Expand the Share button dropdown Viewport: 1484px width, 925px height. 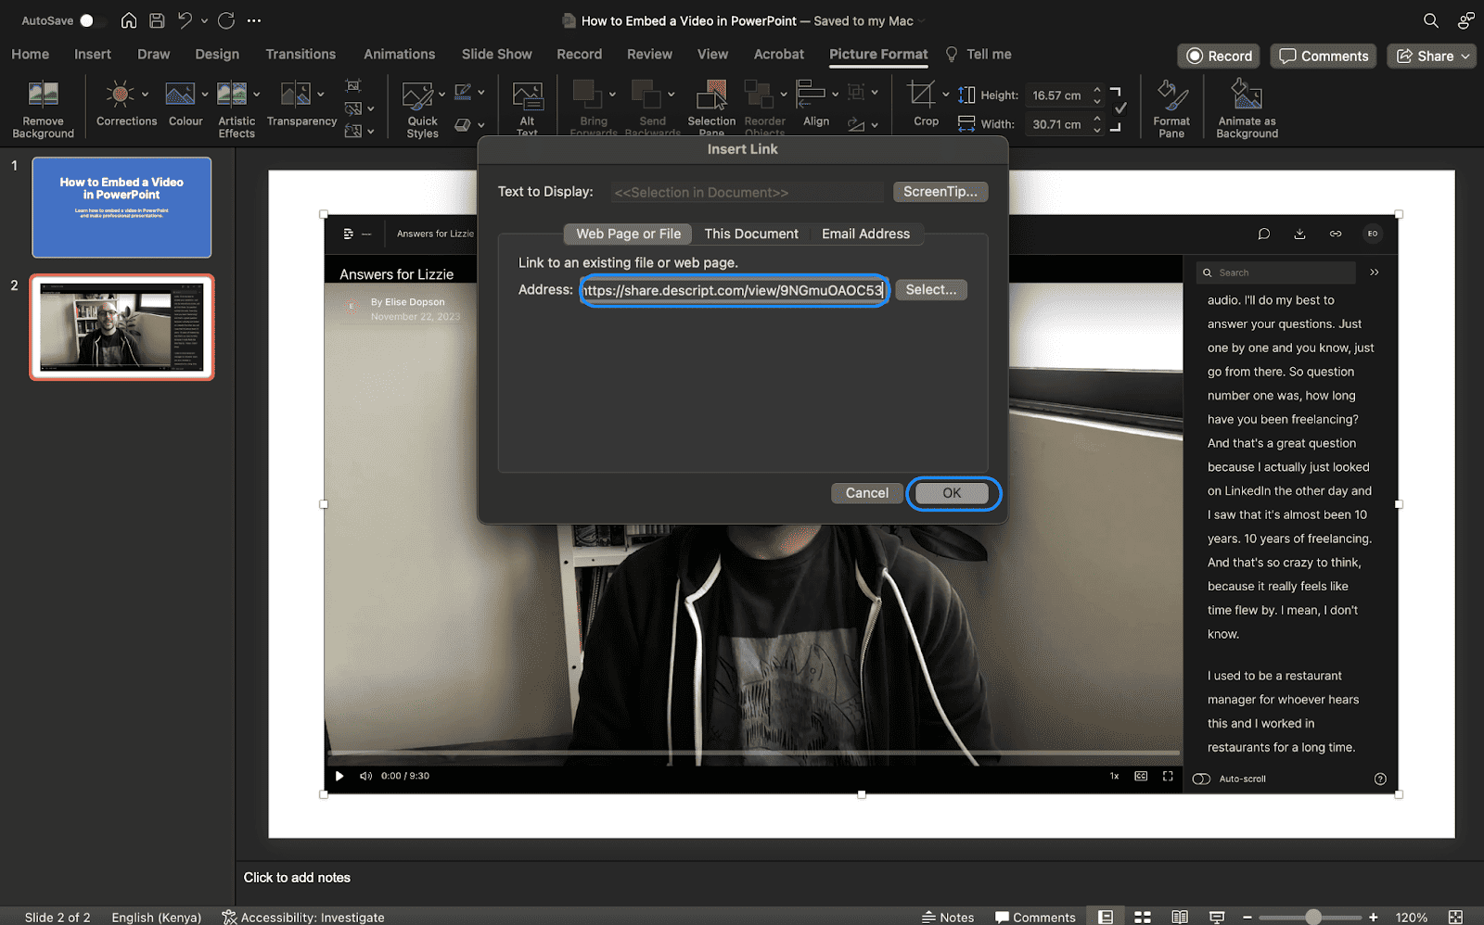1465,56
